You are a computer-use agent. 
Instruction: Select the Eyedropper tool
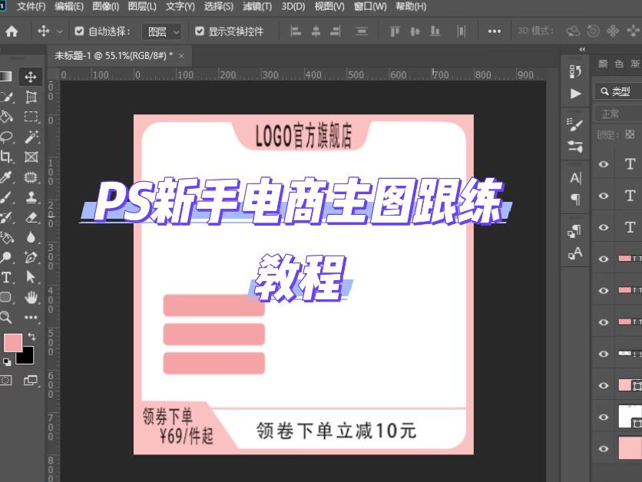5,177
